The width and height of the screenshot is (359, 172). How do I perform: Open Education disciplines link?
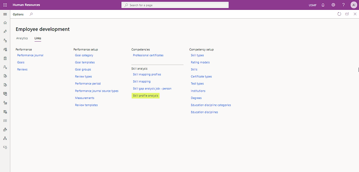click(204, 112)
